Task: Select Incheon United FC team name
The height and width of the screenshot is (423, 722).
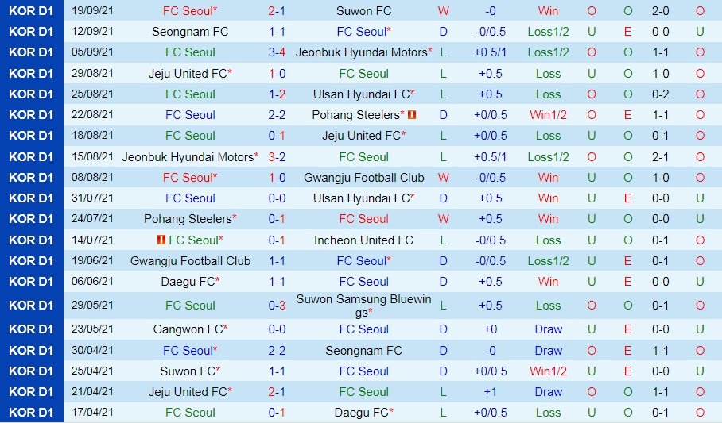Action: (x=363, y=240)
